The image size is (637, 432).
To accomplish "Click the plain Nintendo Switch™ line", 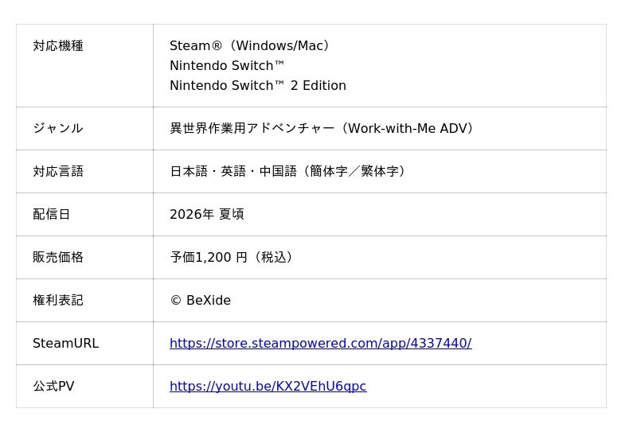I will [x=227, y=66].
